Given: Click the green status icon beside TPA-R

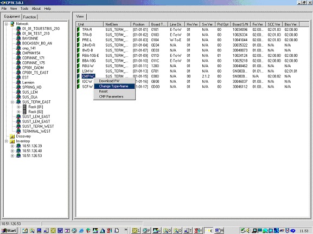Looking at the screenshot, I should coord(79,29).
